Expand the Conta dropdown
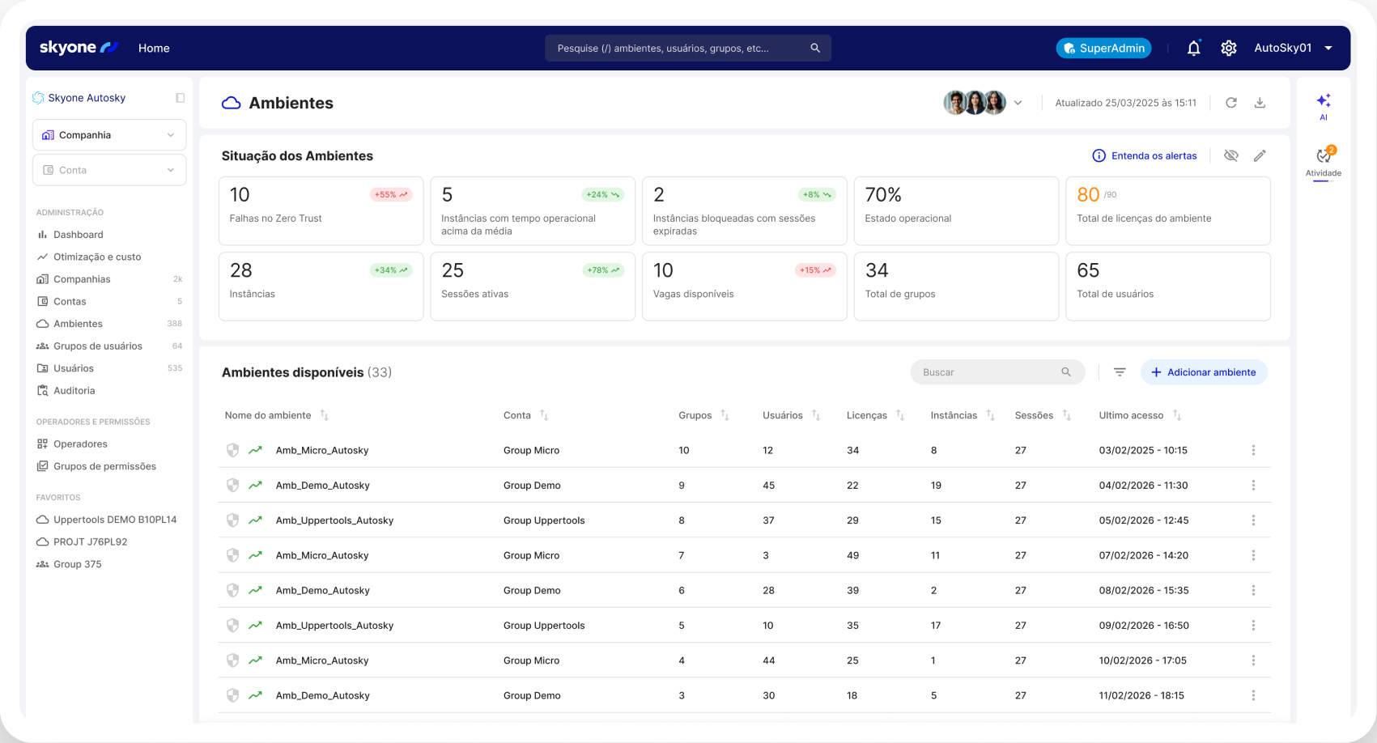 pos(109,170)
